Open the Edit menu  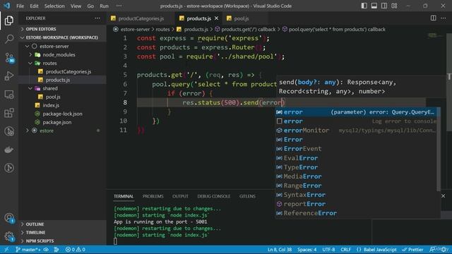(x=34, y=6)
